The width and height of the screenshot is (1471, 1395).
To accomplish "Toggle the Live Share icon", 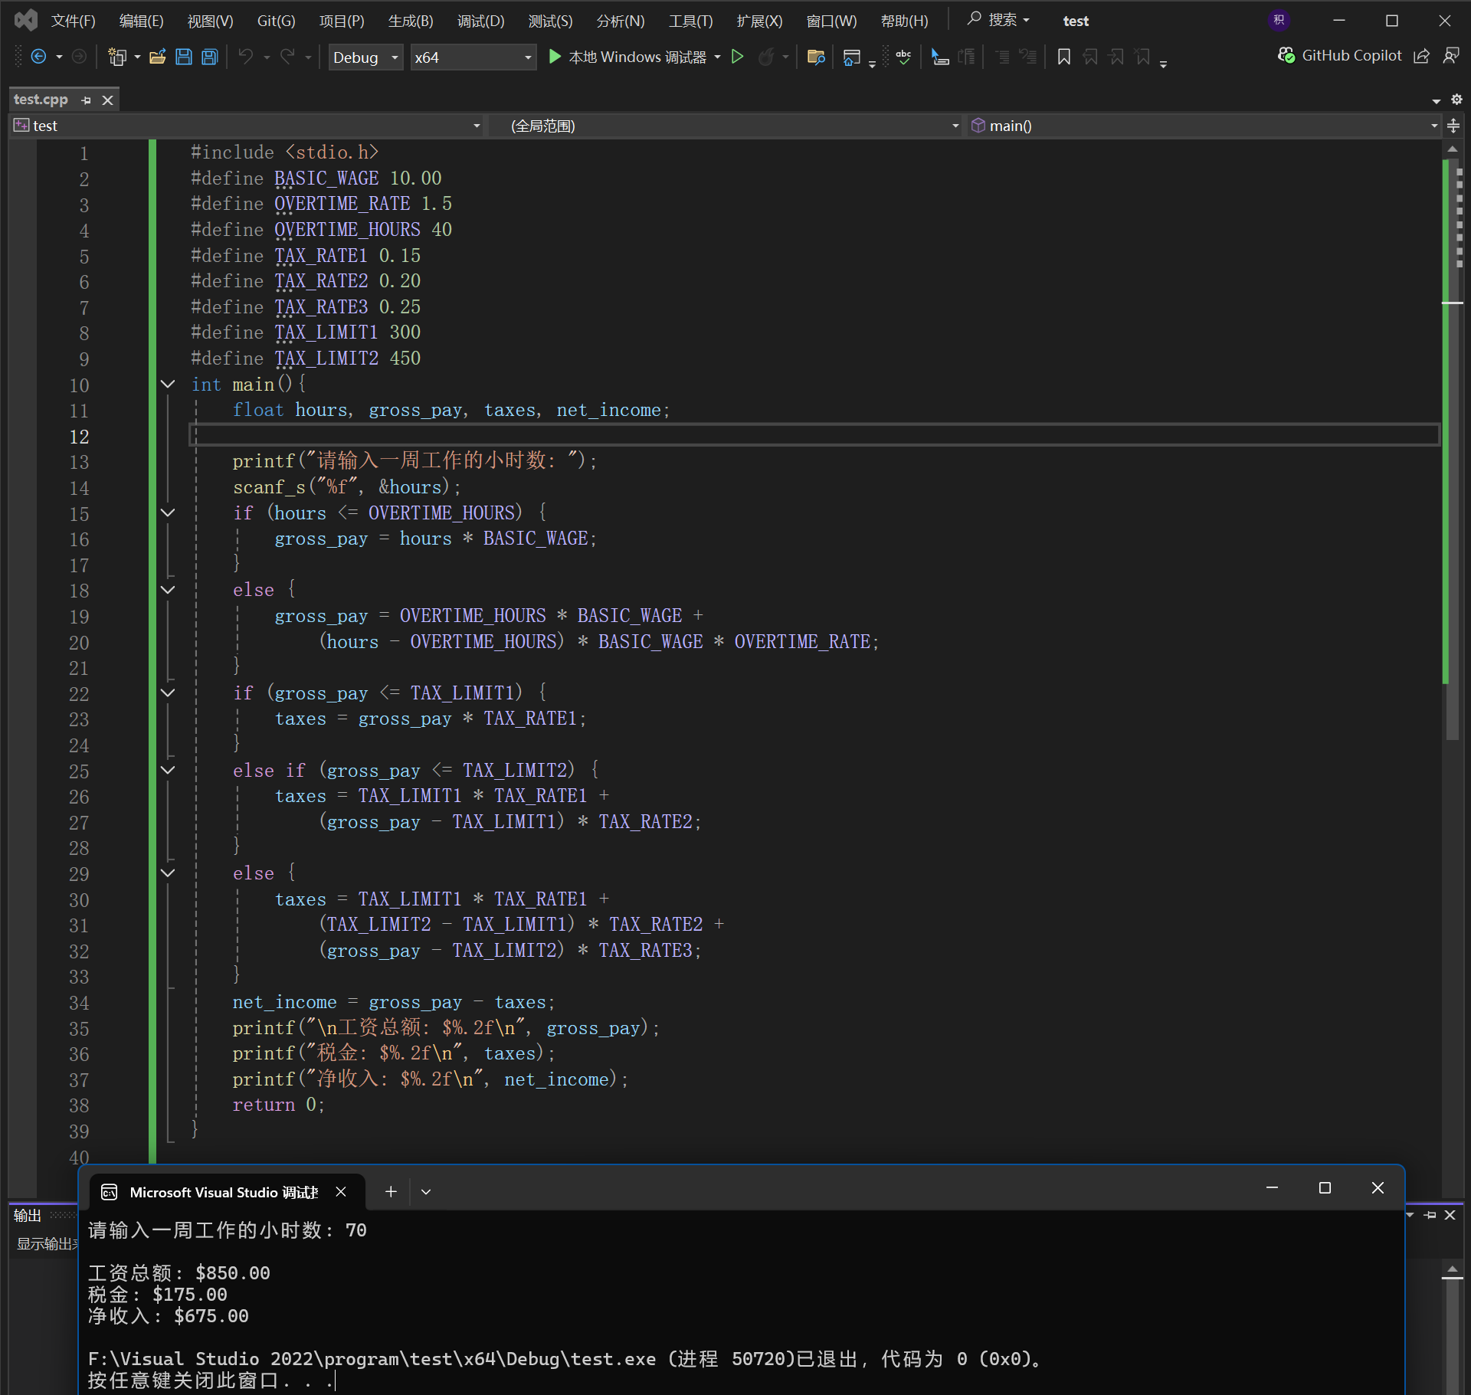I will tap(1421, 56).
